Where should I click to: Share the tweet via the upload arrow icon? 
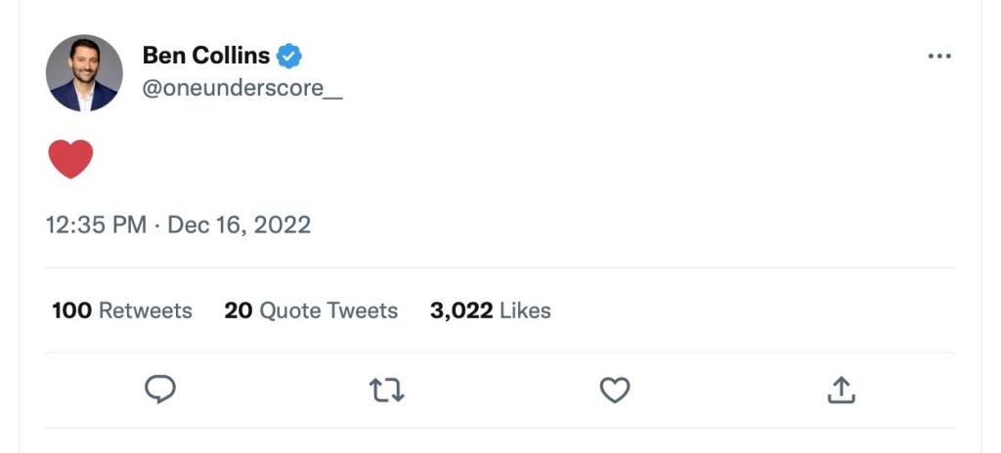(x=842, y=391)
